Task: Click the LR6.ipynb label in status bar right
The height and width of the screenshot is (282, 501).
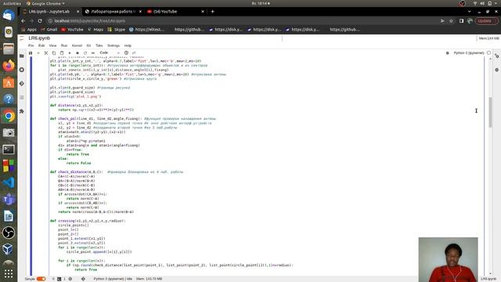Action: [x=488, y=279]
